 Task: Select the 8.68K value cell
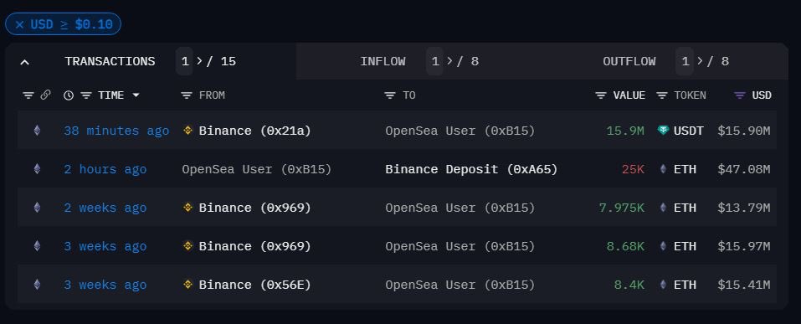pyautogui.click(x=625, y=246)
